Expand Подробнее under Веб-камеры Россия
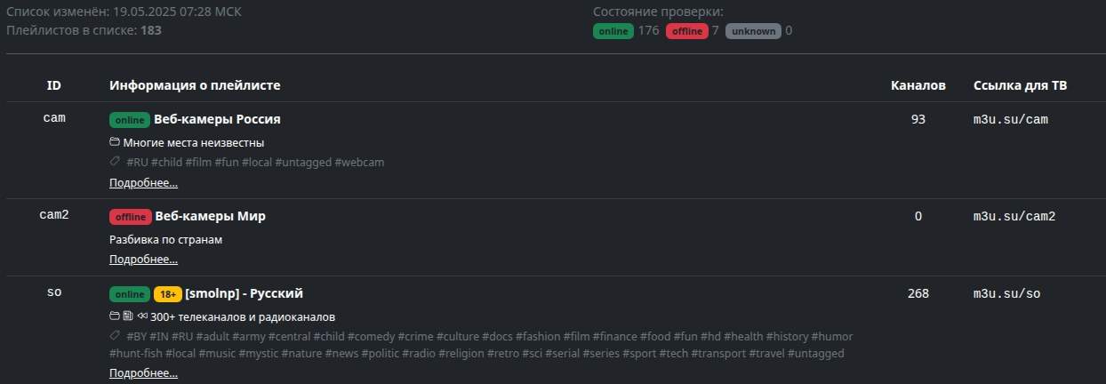 click(x=143, y=183)
